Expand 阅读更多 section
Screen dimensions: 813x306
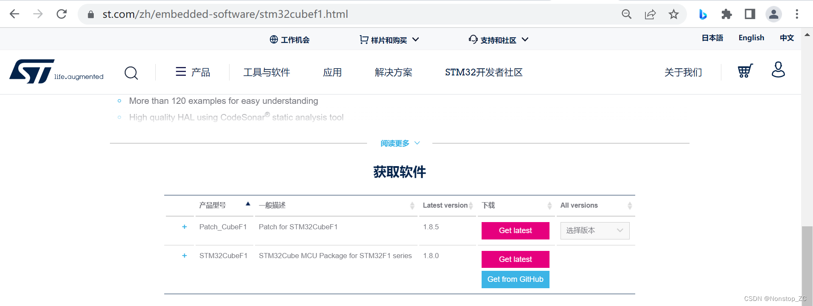[x=400, y=143]
